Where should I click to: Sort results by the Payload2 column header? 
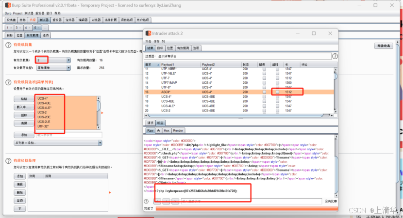click(221, 64)
